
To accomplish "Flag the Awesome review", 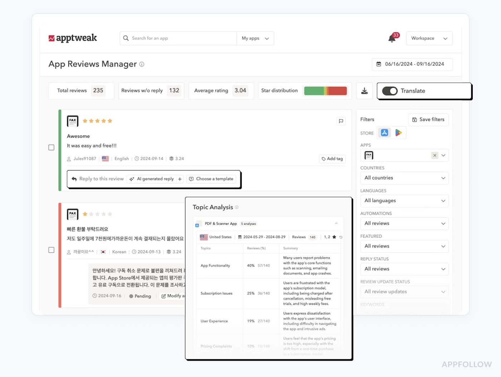I will (341, 121).
